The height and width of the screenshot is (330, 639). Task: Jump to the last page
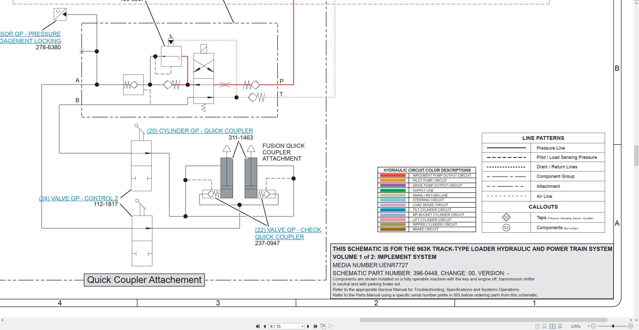click(316, 326)
